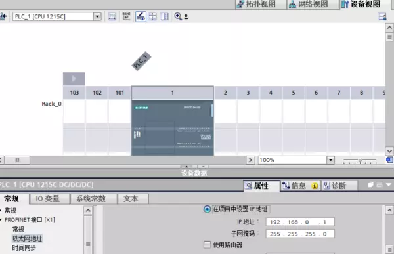Image resolution: width=394 pixels, height=254 pixels.
Task: Toggle the show address labels toolbar icon
Action: coord(126,16)
